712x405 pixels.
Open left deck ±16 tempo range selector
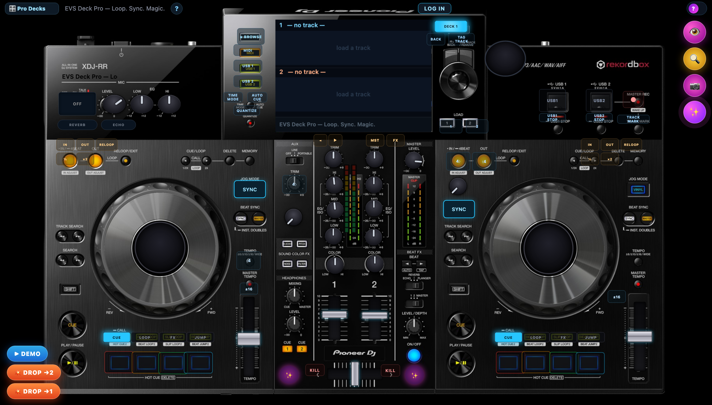click(249, 289)
